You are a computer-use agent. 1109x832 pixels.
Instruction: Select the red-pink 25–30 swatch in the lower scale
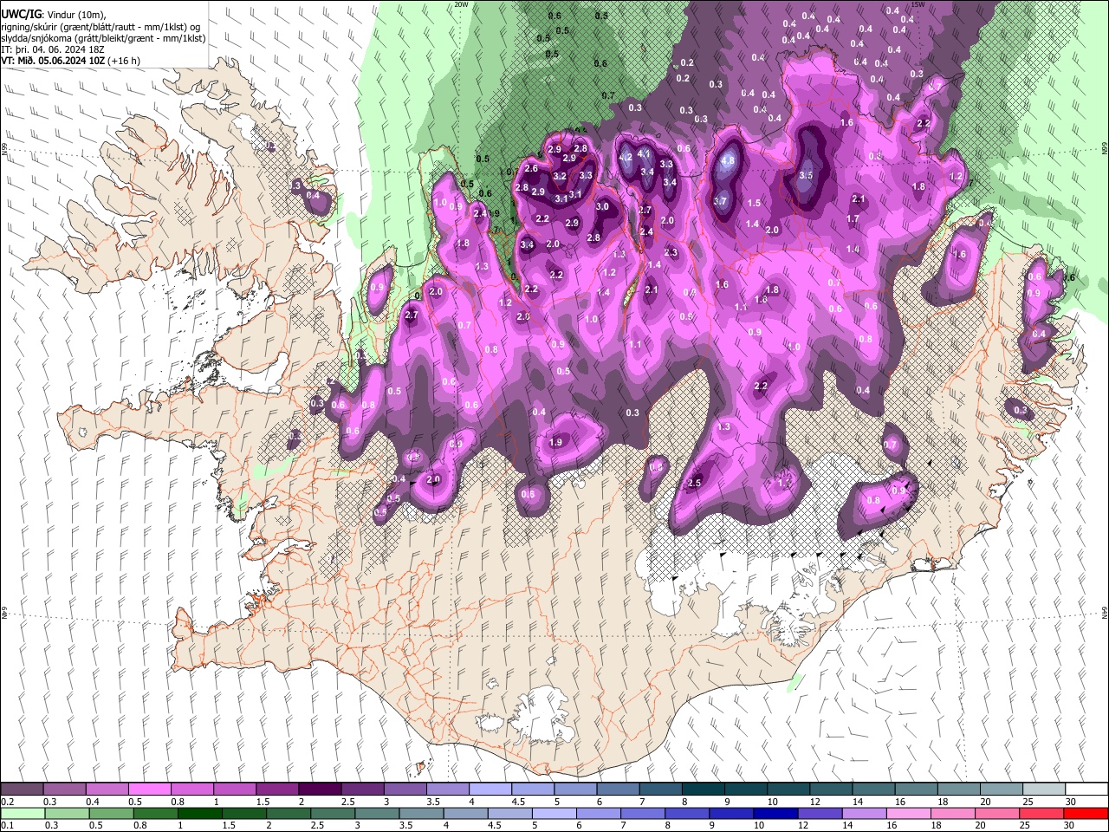1041,813
